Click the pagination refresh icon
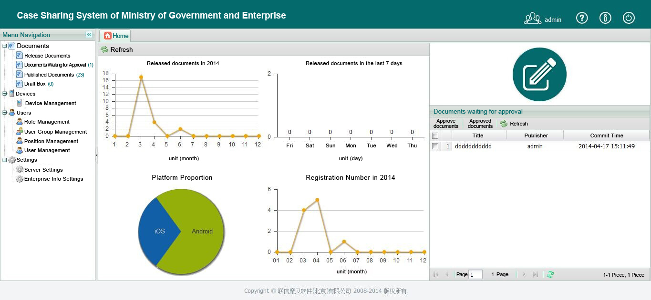Screen dimensions: 651x300 tap(550, 274)
